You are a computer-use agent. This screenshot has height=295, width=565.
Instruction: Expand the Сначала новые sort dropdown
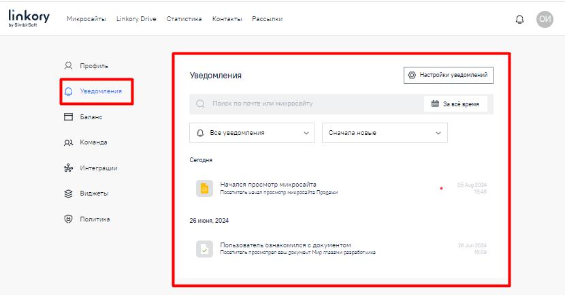(x=385, y=133)
